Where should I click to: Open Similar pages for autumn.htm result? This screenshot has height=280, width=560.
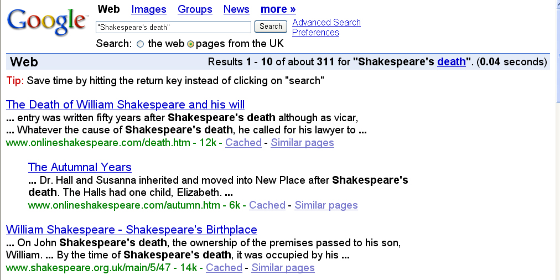tap(326, 205)
